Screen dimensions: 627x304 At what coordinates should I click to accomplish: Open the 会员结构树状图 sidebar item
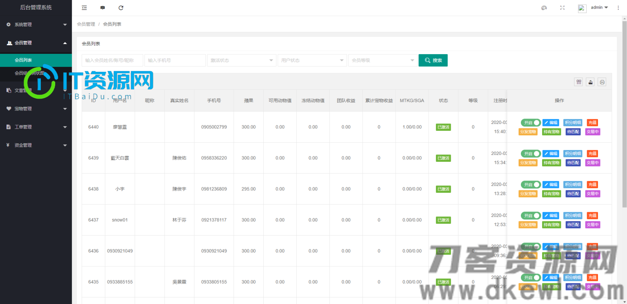[x=36, y=73]
